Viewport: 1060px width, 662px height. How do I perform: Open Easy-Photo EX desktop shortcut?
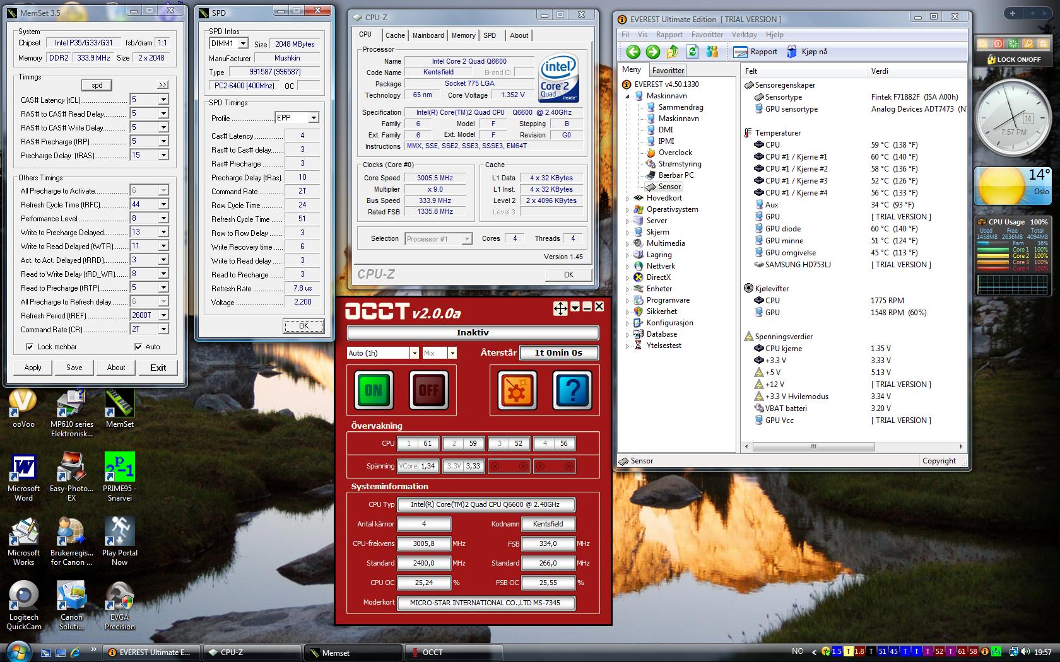(71, 477)
